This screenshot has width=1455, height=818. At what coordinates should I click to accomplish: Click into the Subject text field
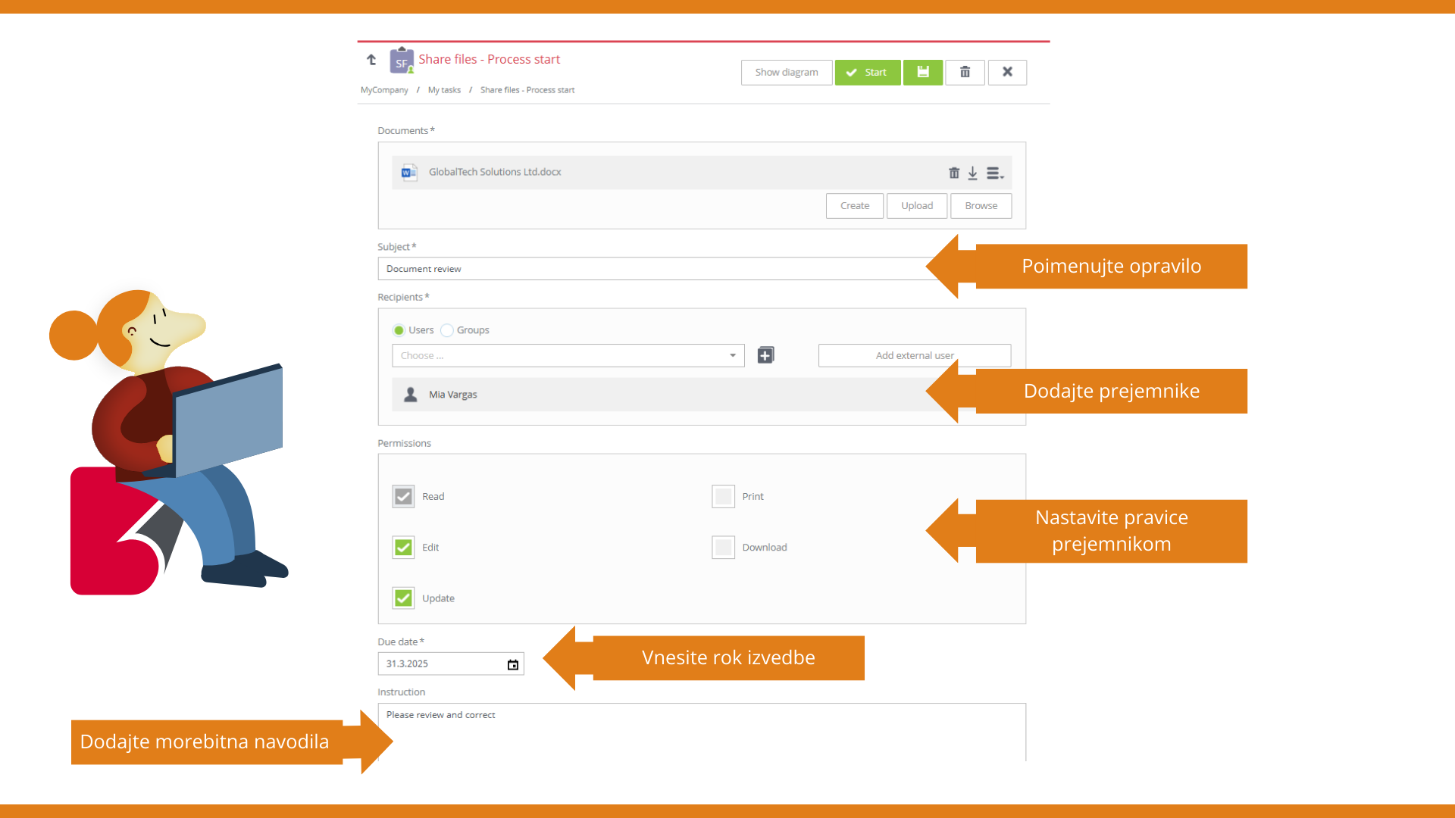[652, 269]
